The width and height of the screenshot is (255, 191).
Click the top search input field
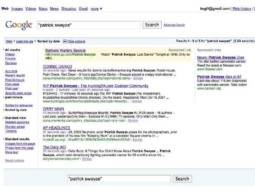point(89,25)
